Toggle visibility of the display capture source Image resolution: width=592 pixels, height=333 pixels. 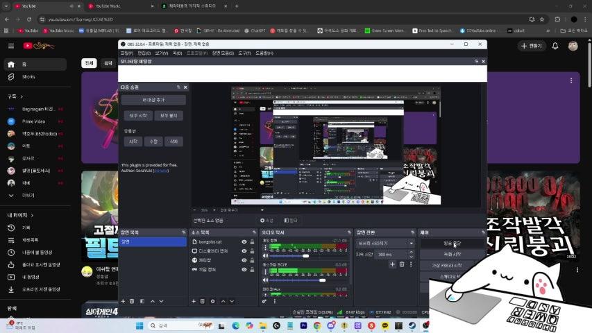tap(244, 251)
